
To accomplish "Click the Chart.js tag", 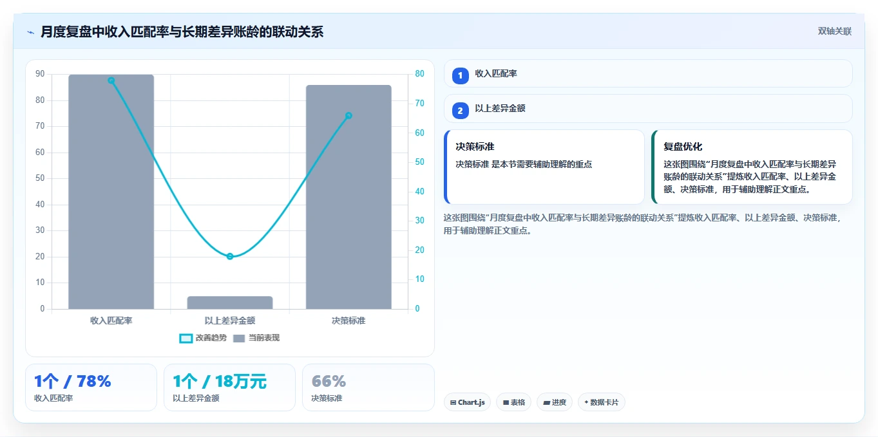I will click(467, 402).
